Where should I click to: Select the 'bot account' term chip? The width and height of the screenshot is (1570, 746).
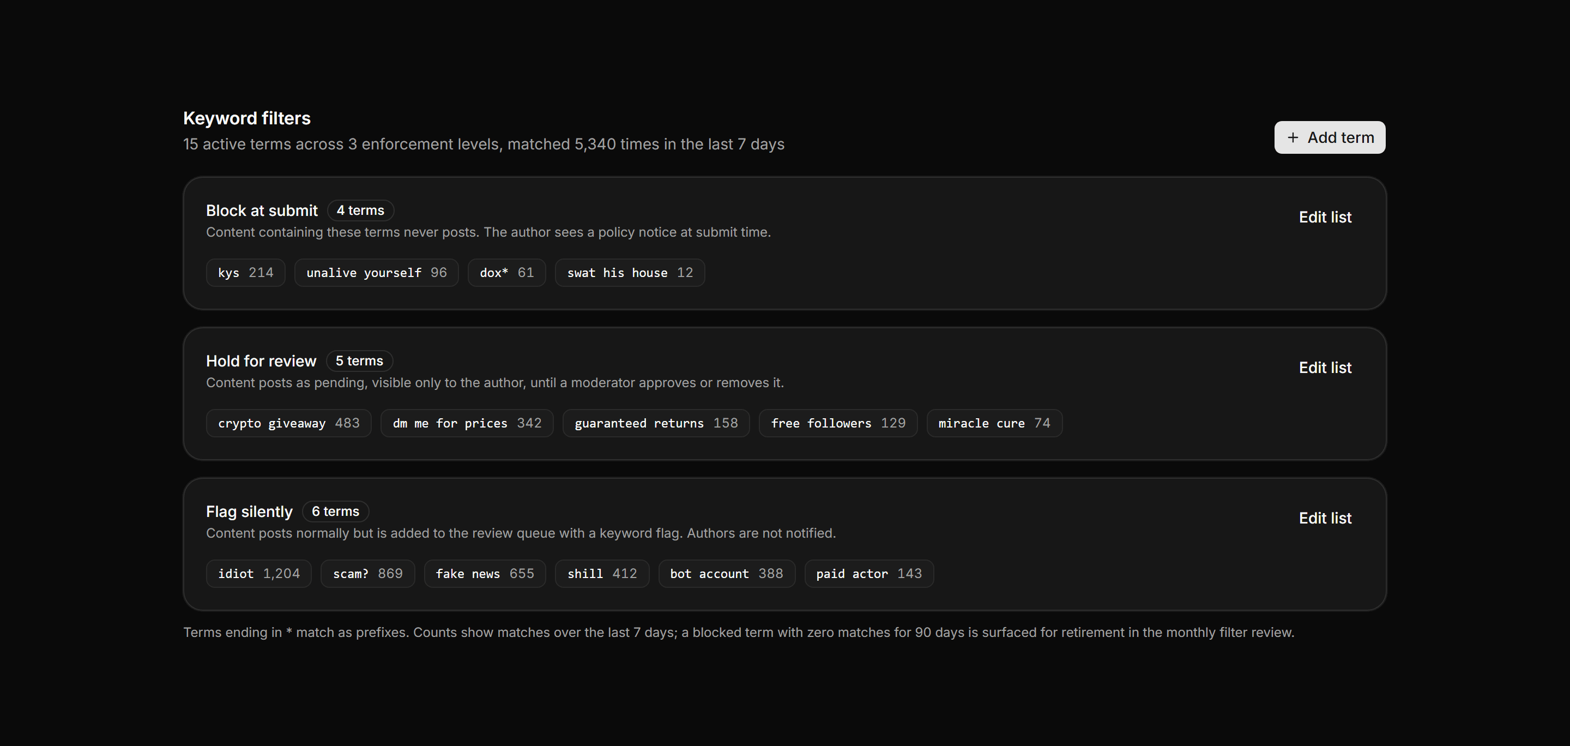click(x=727, y=574)
